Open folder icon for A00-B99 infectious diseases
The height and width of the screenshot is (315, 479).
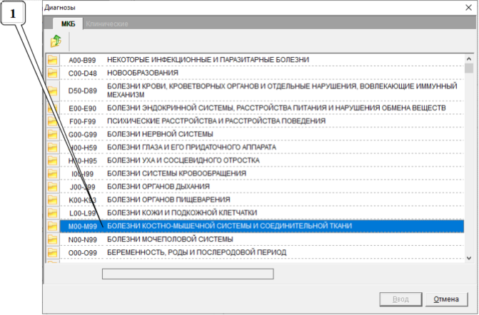pos(53,61)
